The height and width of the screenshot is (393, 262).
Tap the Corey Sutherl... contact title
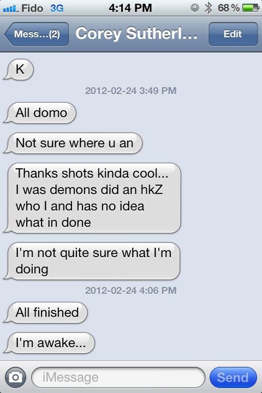click(136, 34)
